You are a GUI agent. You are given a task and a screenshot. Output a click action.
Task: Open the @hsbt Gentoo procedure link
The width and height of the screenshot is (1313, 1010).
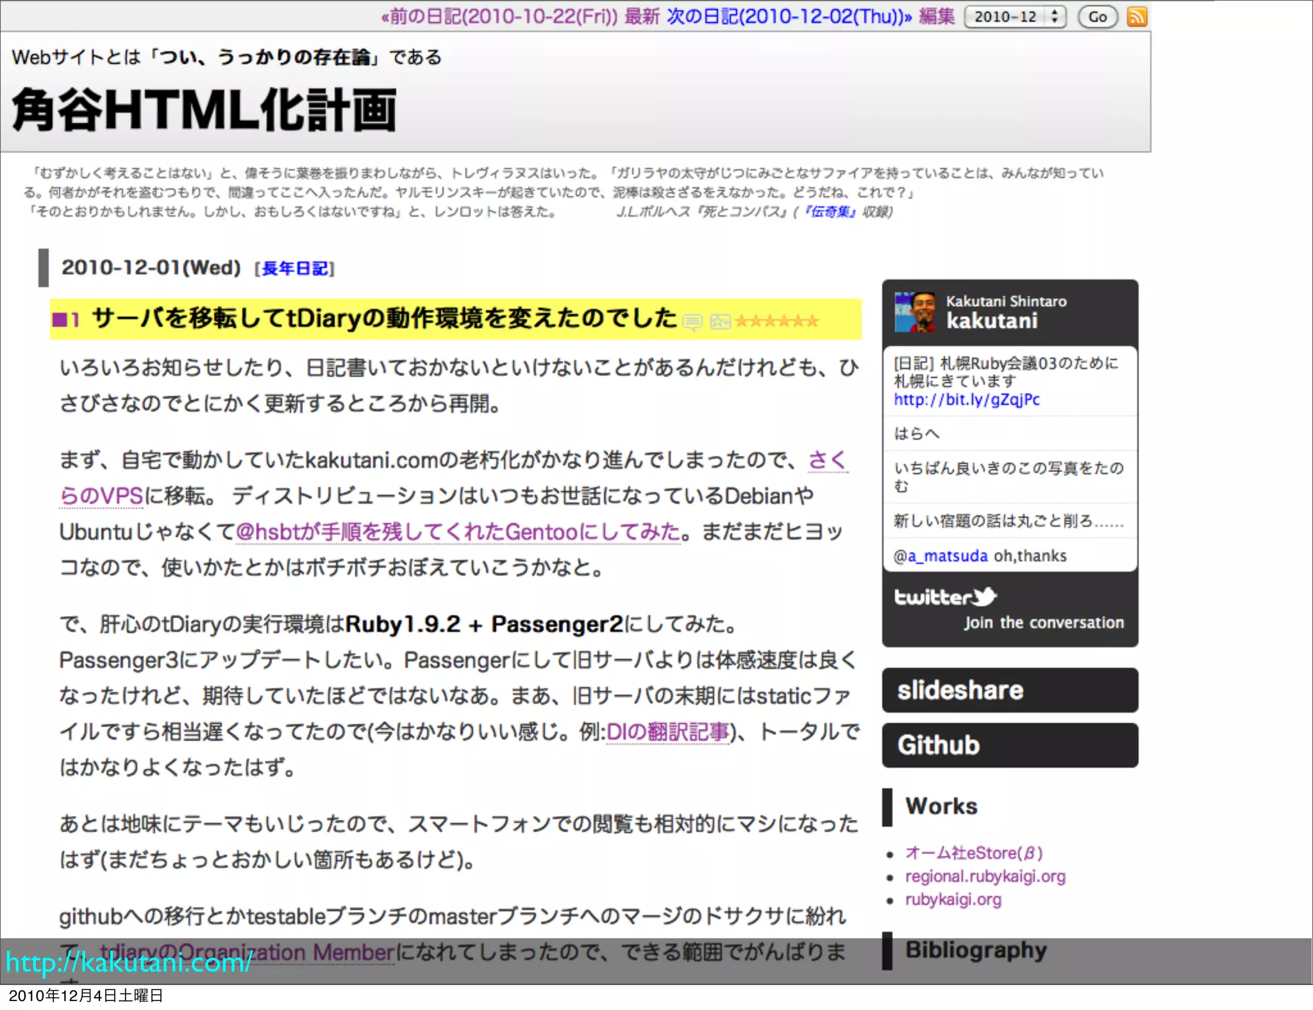[458, 532]
